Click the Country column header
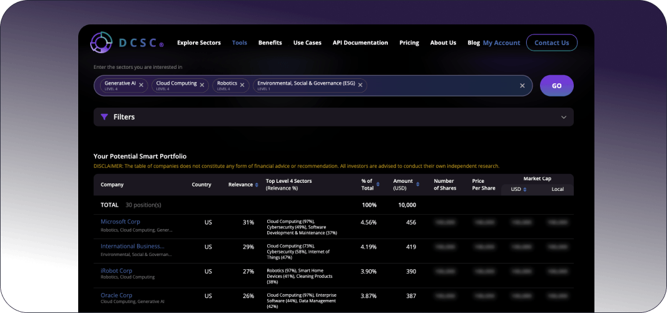 [201, 185]
